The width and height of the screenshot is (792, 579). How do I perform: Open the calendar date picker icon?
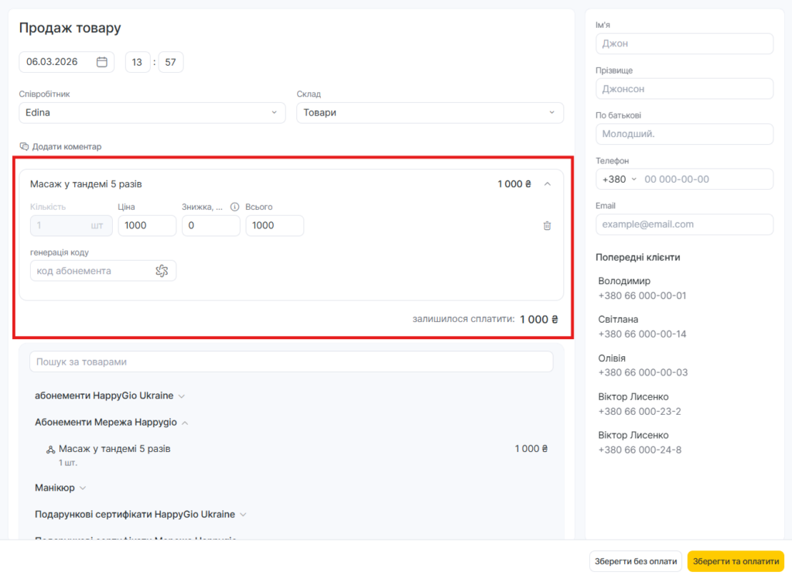coord(101,62)
